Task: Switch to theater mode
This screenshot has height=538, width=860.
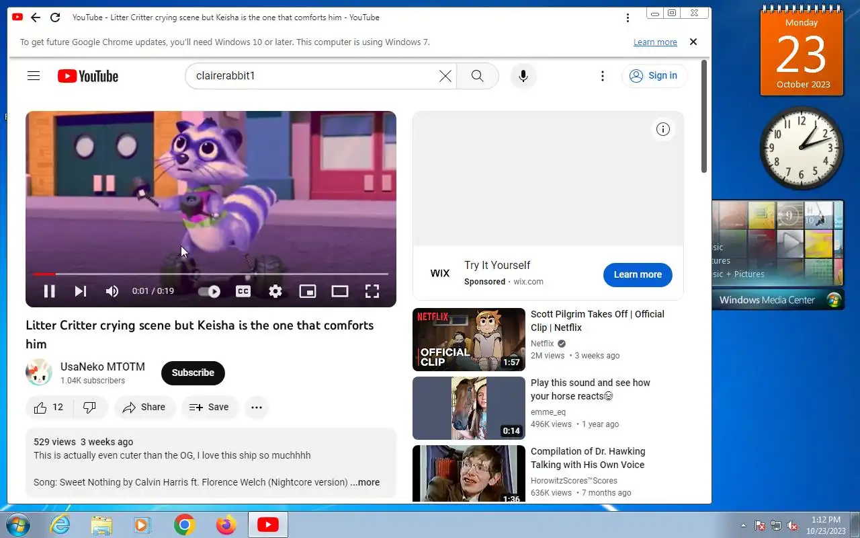Action: (340, 291)
